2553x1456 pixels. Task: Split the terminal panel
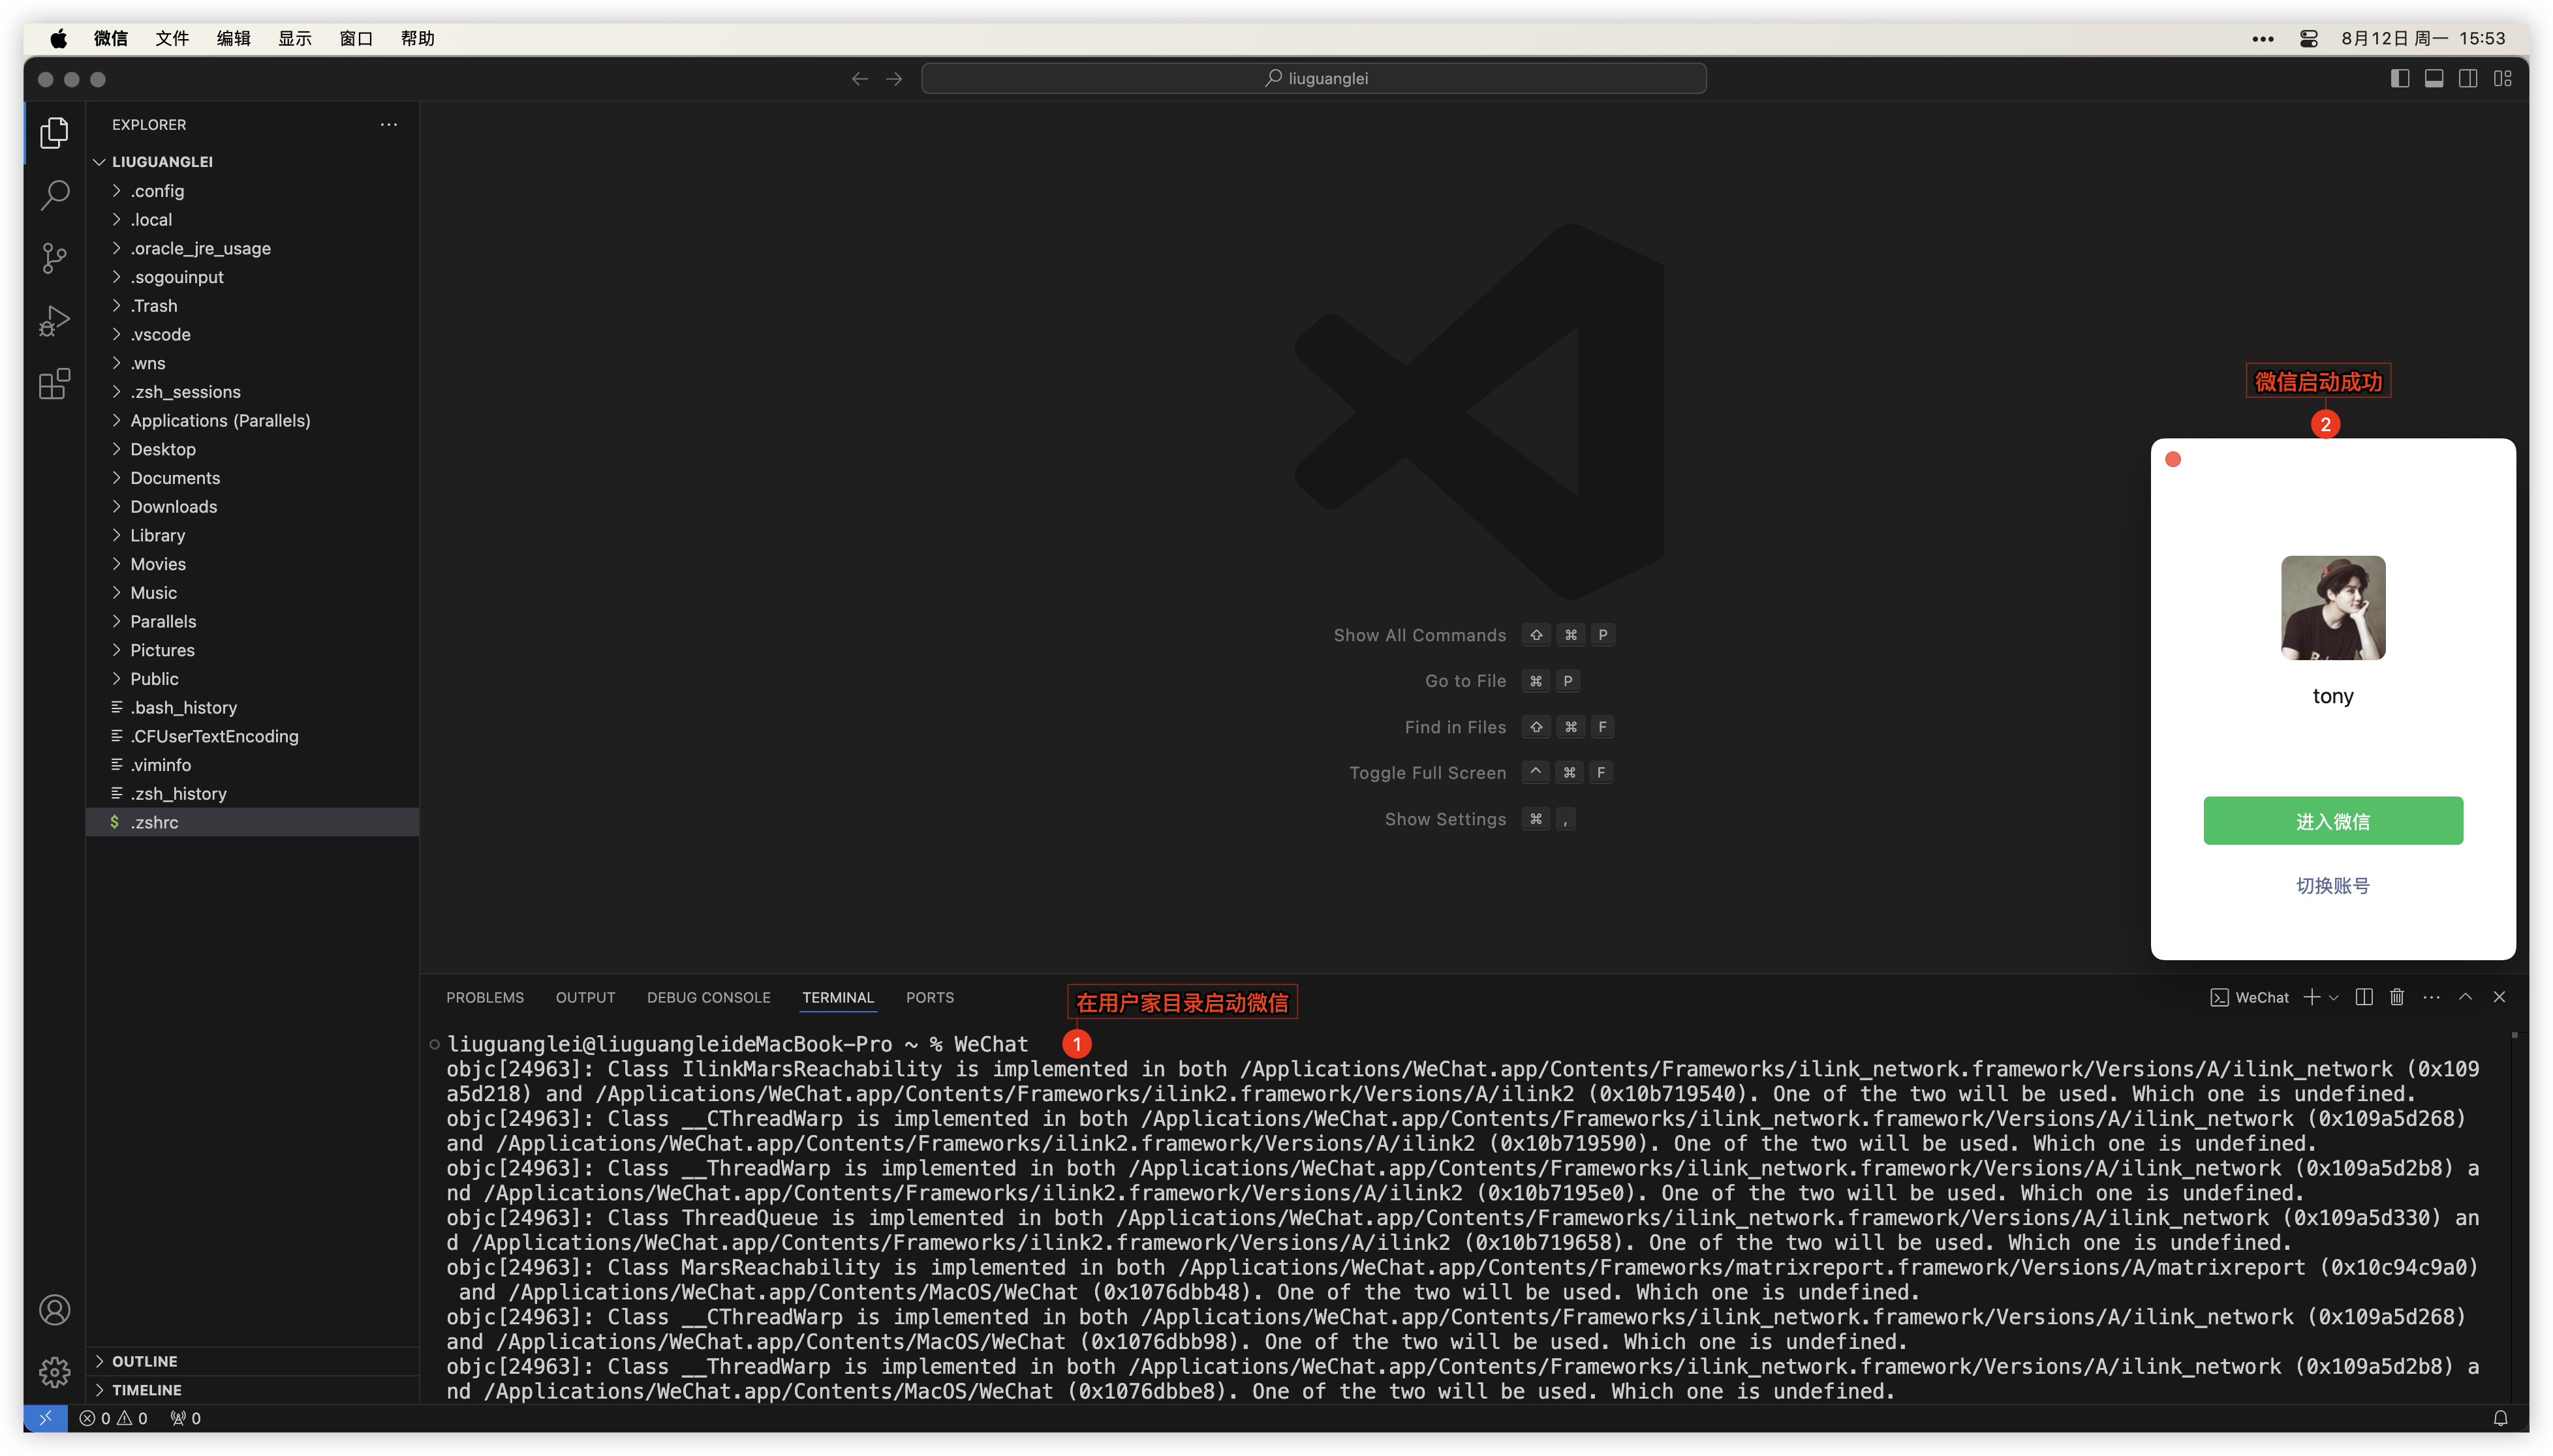[2364, 997]
